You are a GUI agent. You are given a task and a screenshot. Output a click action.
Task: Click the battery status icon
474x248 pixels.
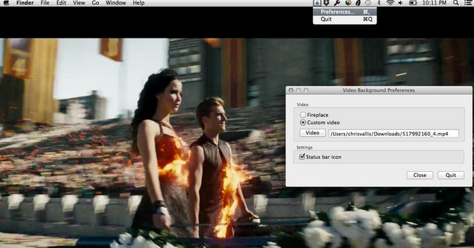(x=413, y=3)
